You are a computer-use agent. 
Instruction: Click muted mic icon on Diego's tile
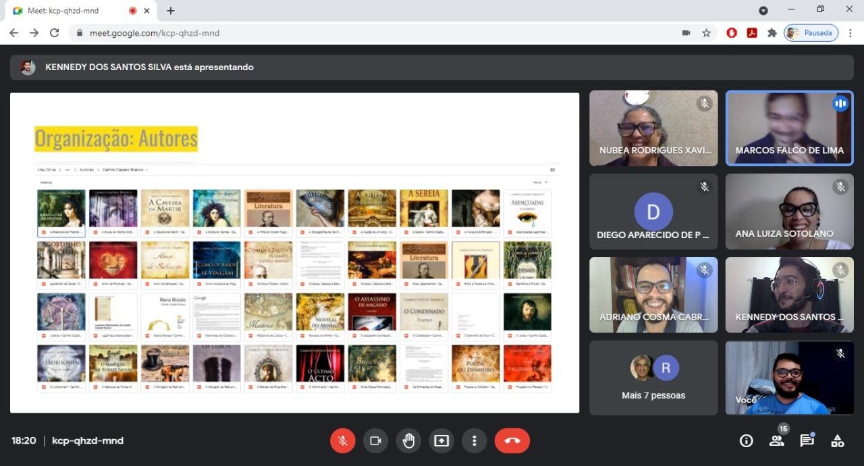coord(704,187)
